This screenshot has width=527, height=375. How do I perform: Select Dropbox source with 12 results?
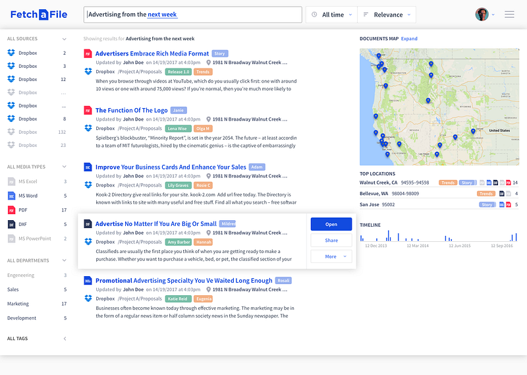tap(37, 79)
